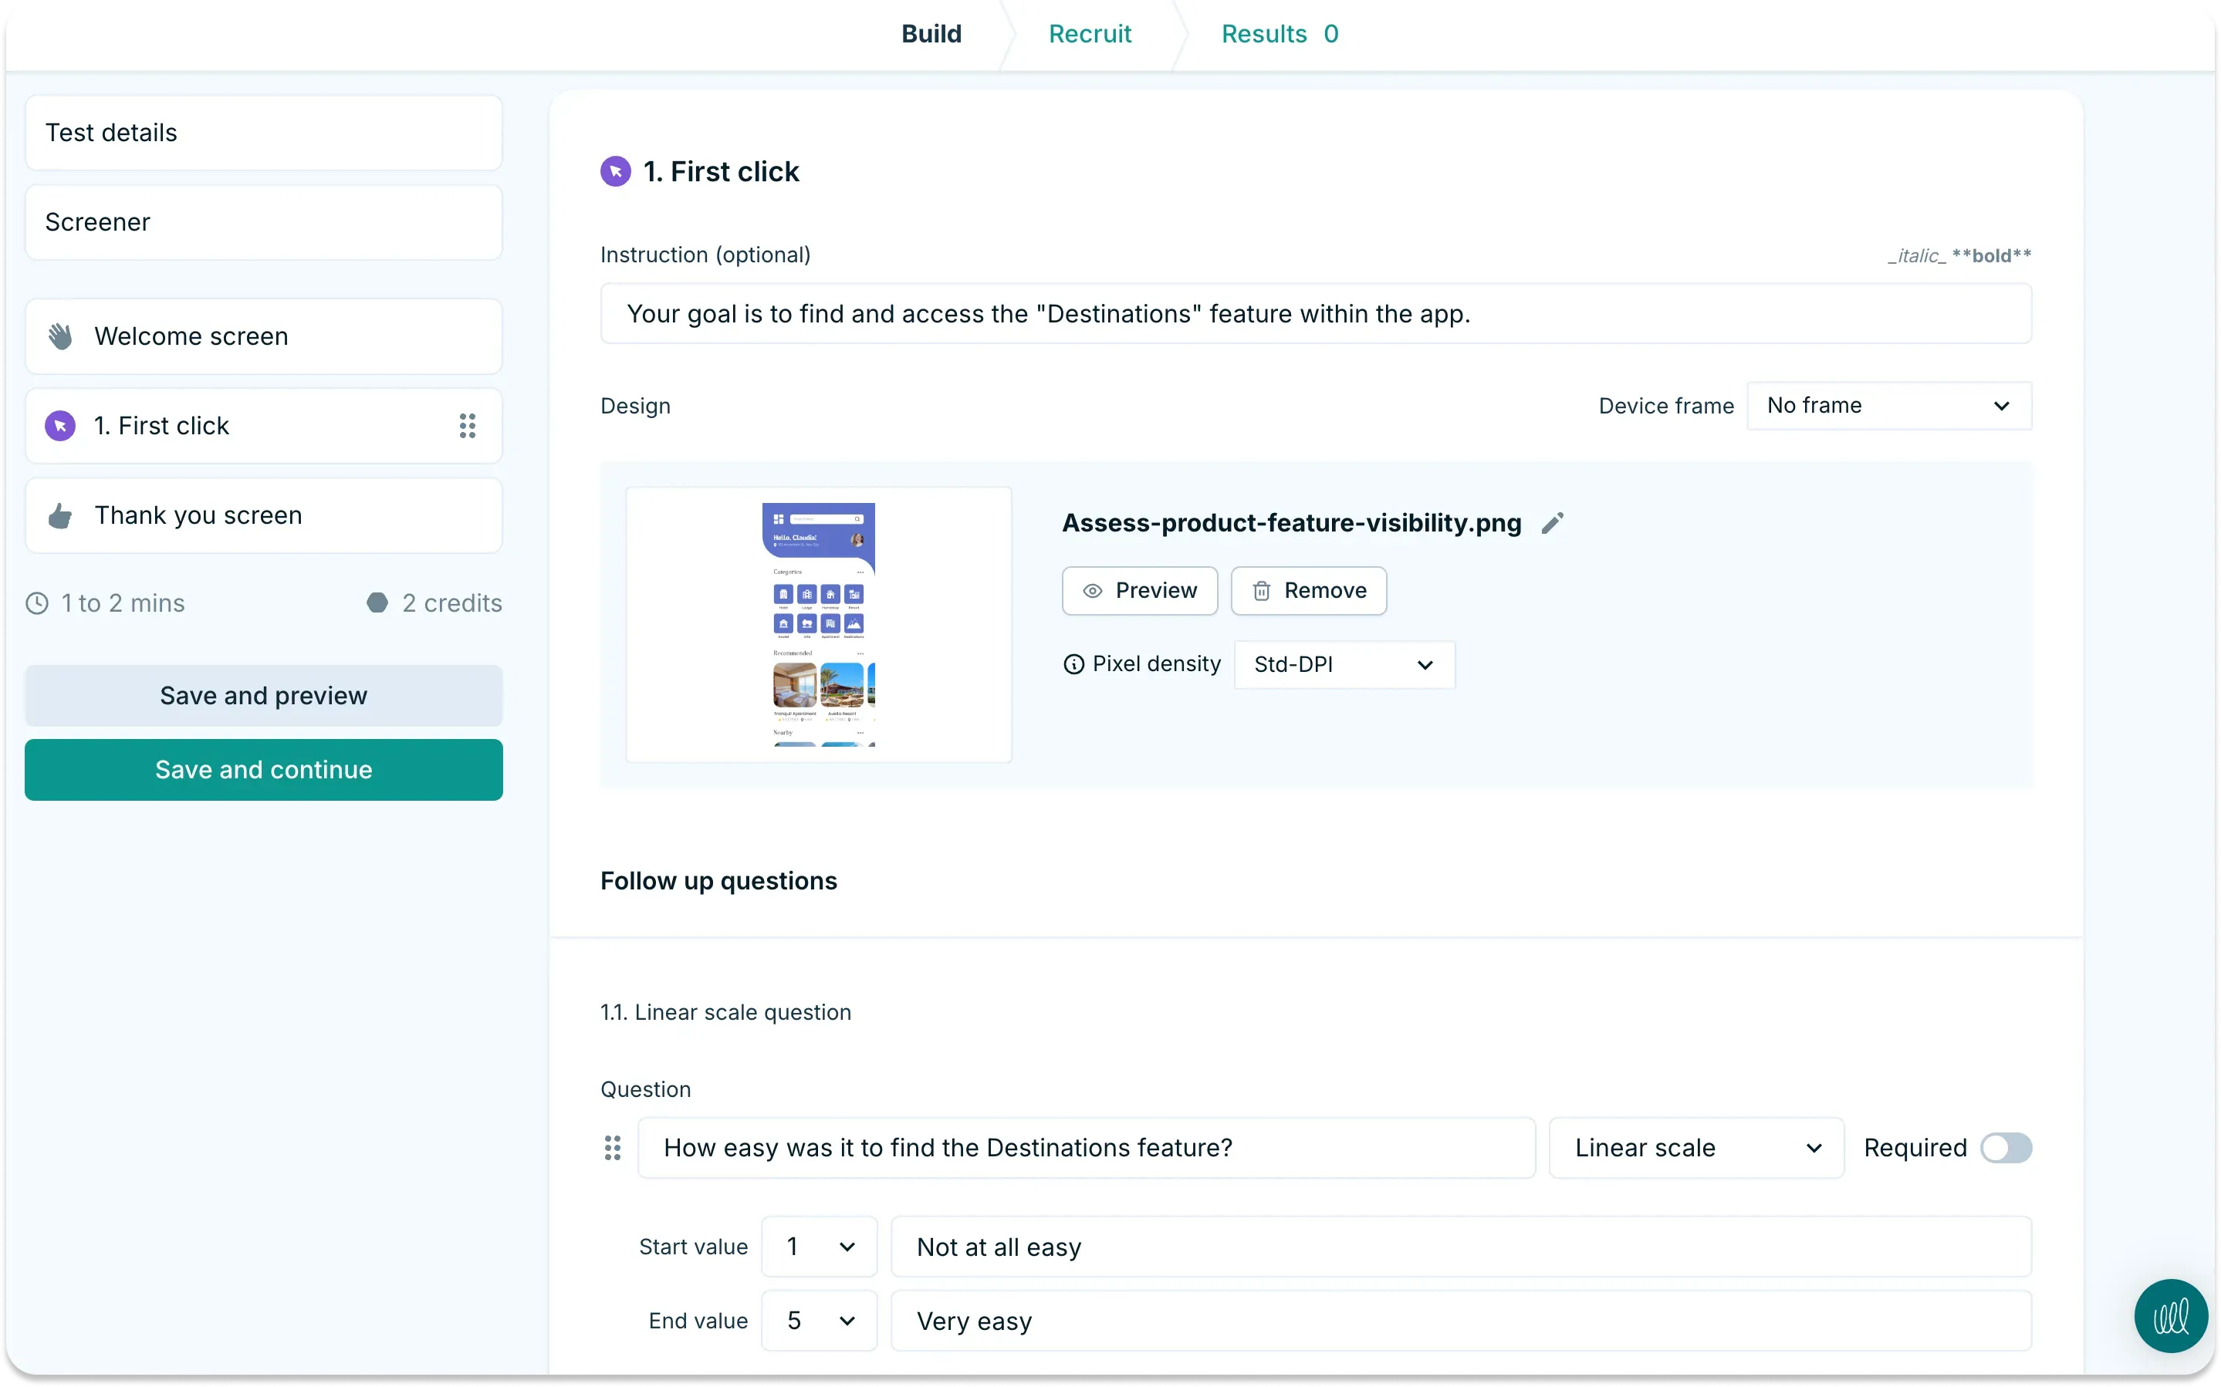Click the trash icon to remove the image
Image resolution: width=2221 pixels, height=1387 pixels.
point(1262,591)
